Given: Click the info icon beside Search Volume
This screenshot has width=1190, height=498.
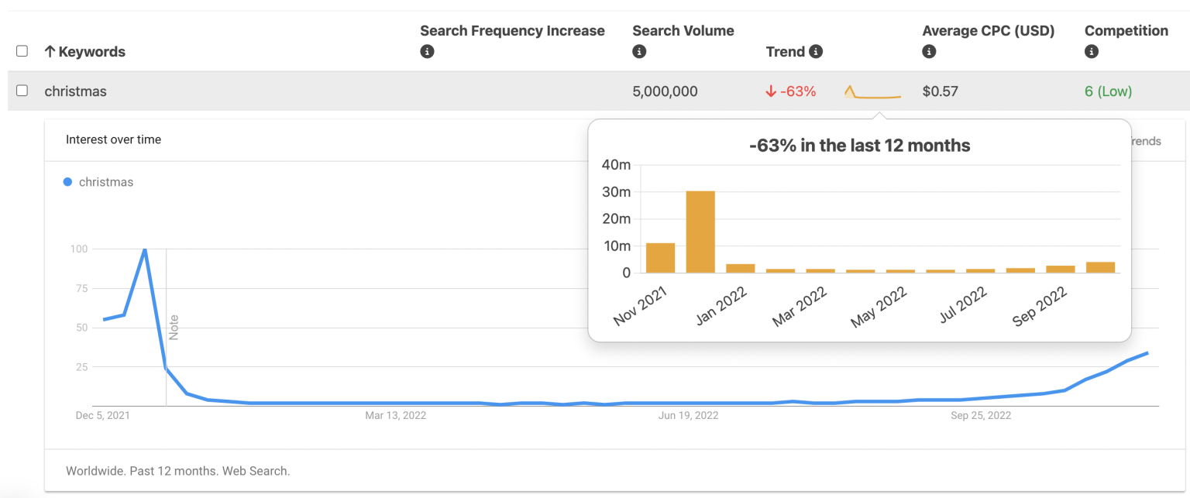Looking at the screenshot, I should pos(638,52).
